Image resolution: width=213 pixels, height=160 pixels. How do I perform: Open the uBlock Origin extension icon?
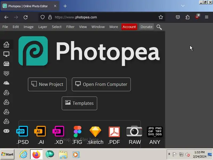coord(197,17)
